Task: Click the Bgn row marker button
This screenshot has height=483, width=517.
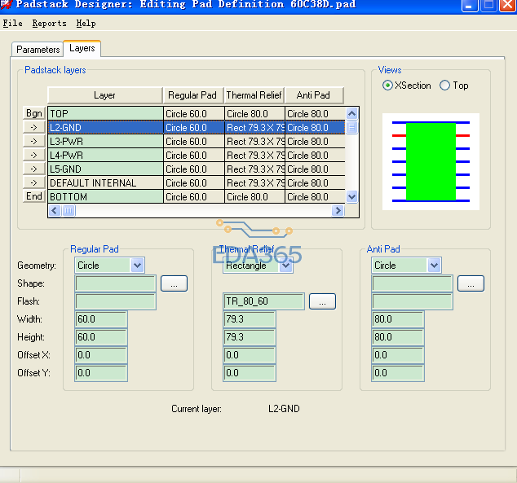Action: coord(33,114)
